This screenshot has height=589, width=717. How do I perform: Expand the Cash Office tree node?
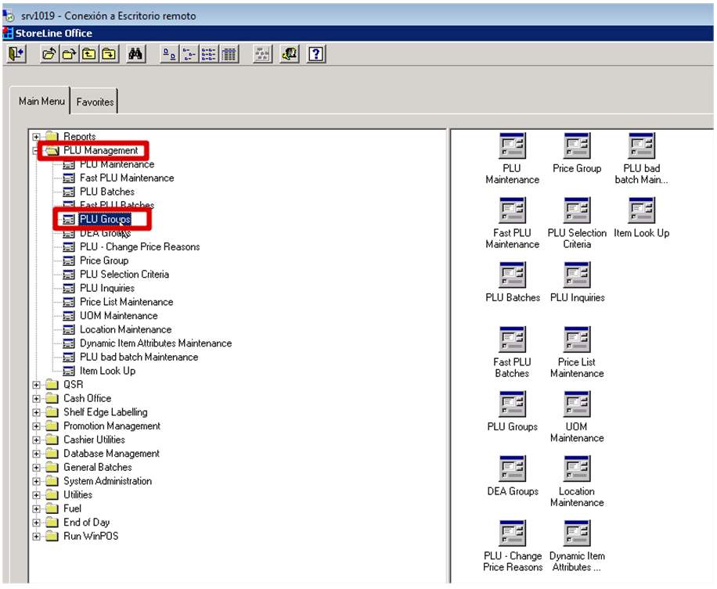[x=37, y=398]
